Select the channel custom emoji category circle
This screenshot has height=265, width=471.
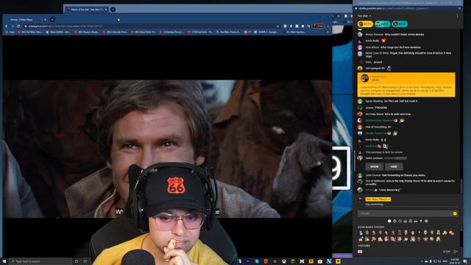(389, 221)
